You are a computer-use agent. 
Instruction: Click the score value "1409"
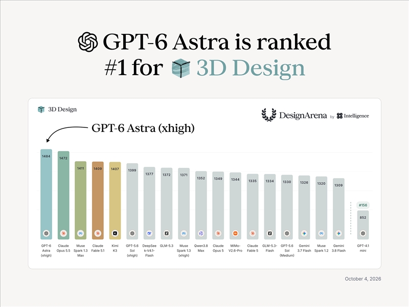98,169
